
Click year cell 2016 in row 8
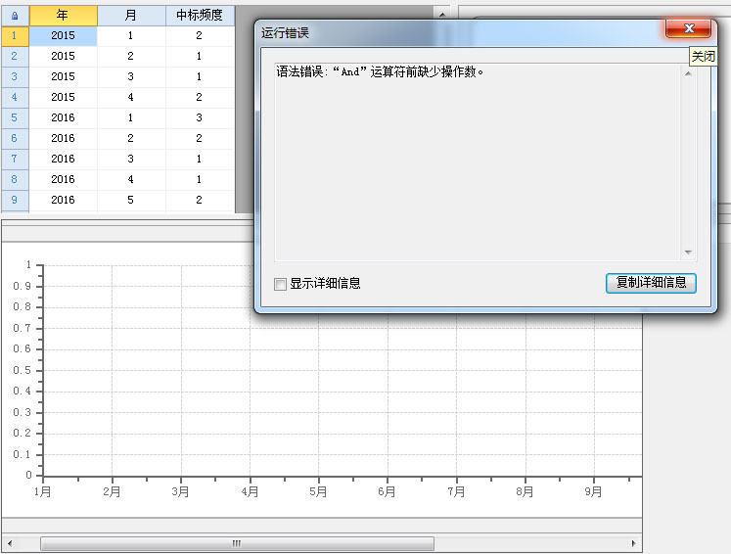tap(63, 179)
